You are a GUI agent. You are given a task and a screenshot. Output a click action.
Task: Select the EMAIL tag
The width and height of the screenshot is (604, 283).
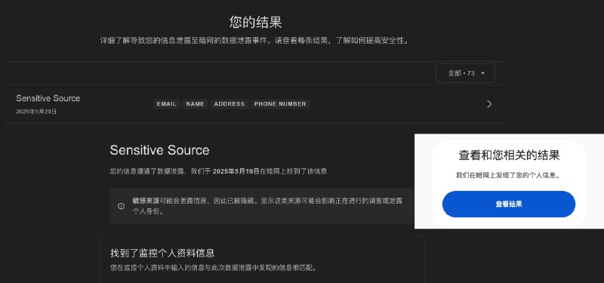click(x=166, y=104)
